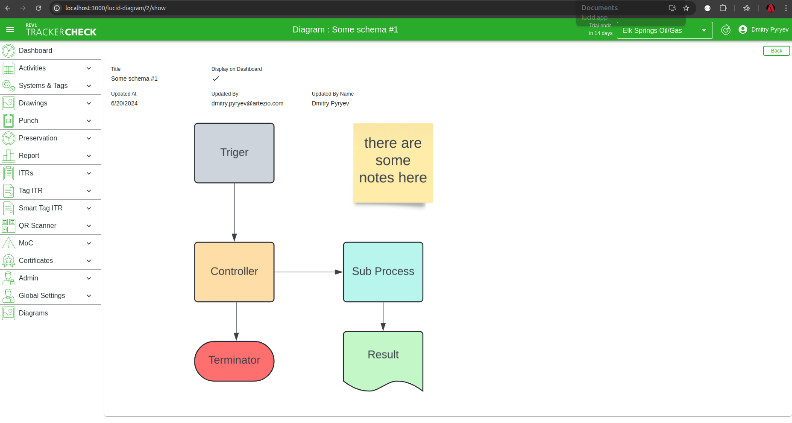
Task: Open the Elk Springs Oil/Gas project dropdown
Action: (x=665, y=30)
